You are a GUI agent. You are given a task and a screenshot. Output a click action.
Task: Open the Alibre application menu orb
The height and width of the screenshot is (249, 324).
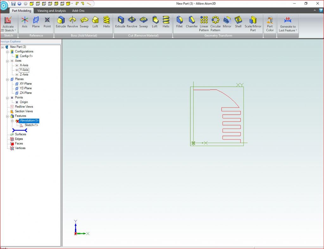tap(3, 5)
